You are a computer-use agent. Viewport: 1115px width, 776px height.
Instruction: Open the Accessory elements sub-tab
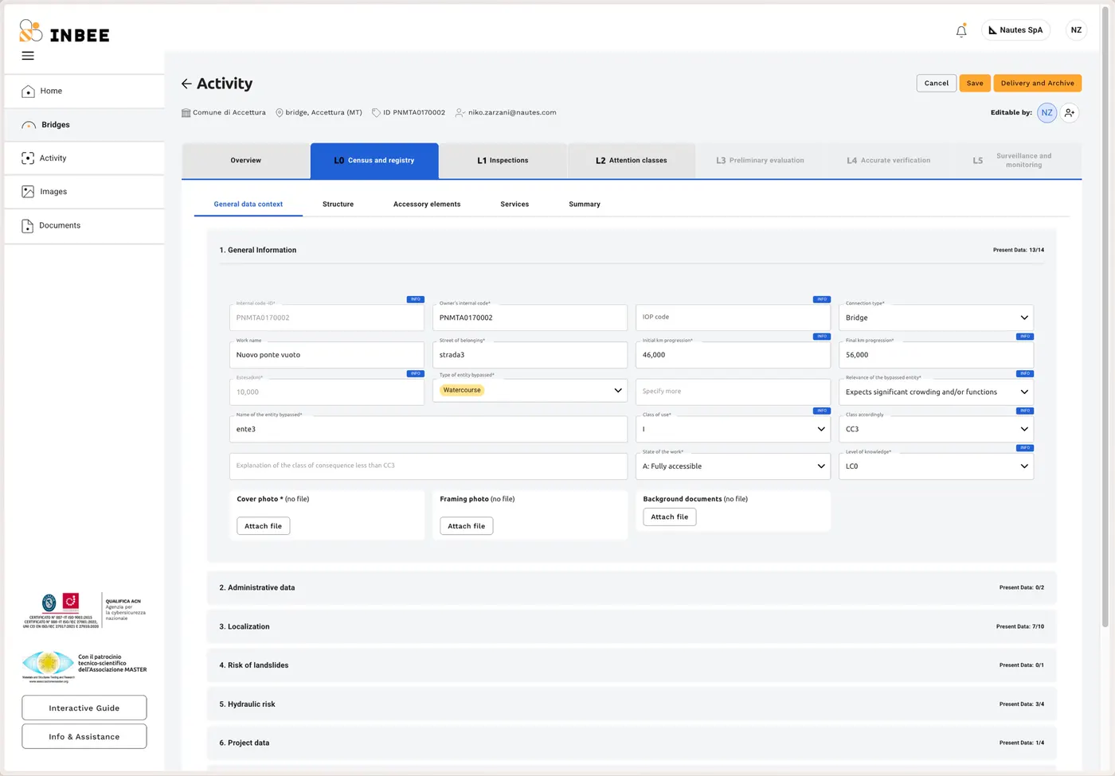click(x=427, y=205)
